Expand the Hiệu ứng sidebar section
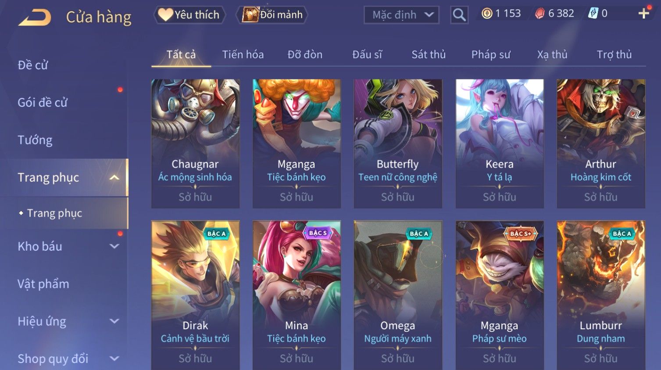This screenshot has width=661, height=370. [x=114, y=321]
